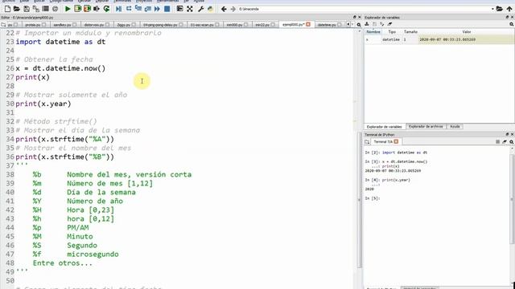This screenshot has height=289, width=515.
Task: Open file with the folder toolbar icon
Action: pyautogui.click(x=16, y=9)
